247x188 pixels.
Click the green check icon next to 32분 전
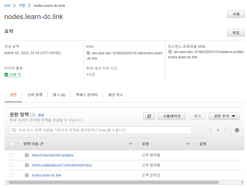point(6,74)
